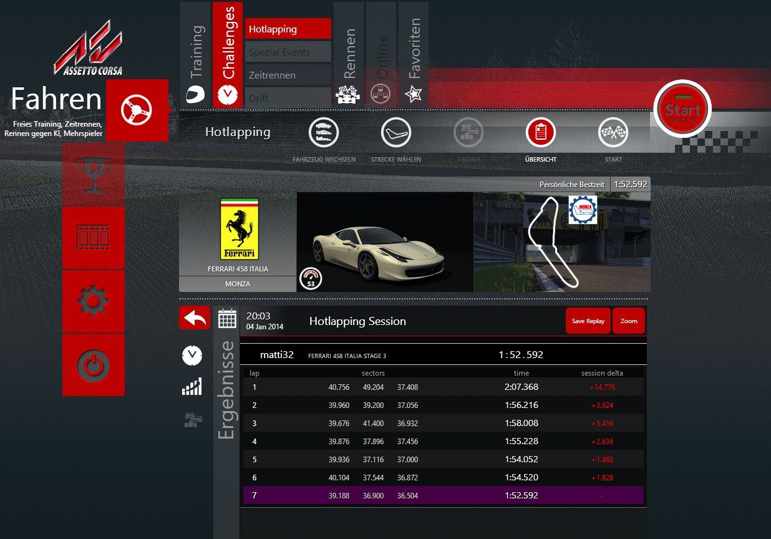
Task: Click the Strecke wählen track icon
Action: click(x=396, y=132)
